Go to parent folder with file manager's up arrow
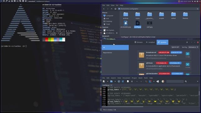The height and width of the screenshot is (113, 201). pyautogui.click(x=111, y=9)
